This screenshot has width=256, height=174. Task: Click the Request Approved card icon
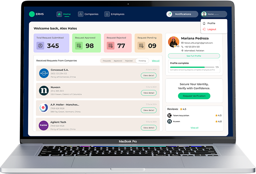79,45
